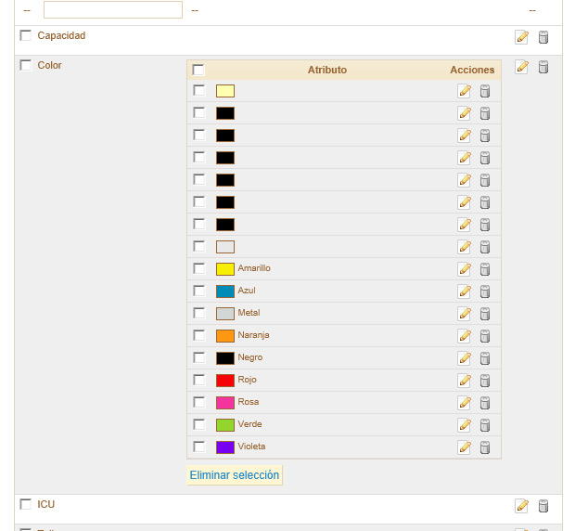Delete the Violeta color attribute
The width and height of the screenshot is (575, 531).
pyautogui.click(x=485, y=447)
